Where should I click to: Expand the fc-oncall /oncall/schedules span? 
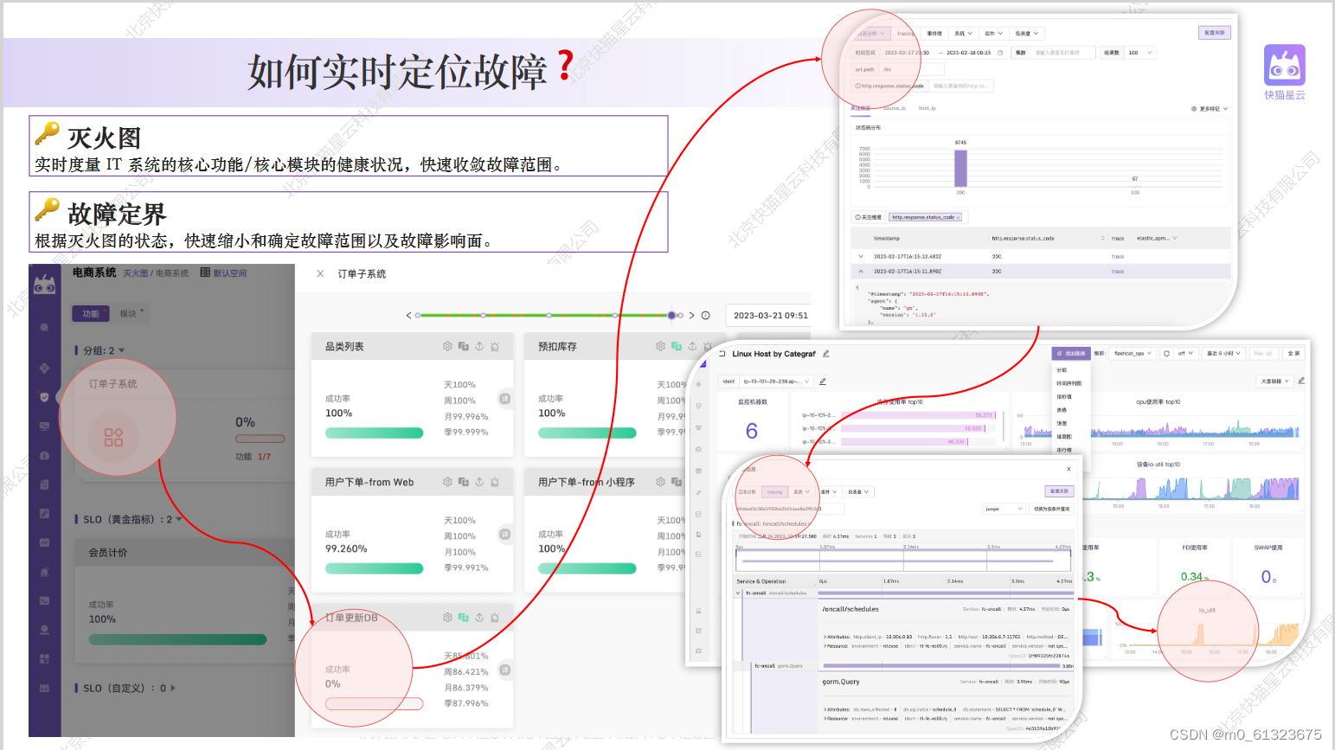pyautogui.click(x=738, y=593)
